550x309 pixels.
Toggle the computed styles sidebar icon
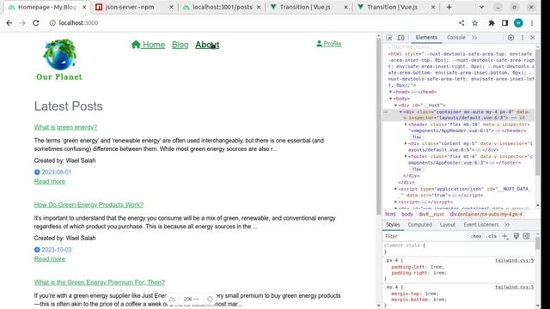527,236
